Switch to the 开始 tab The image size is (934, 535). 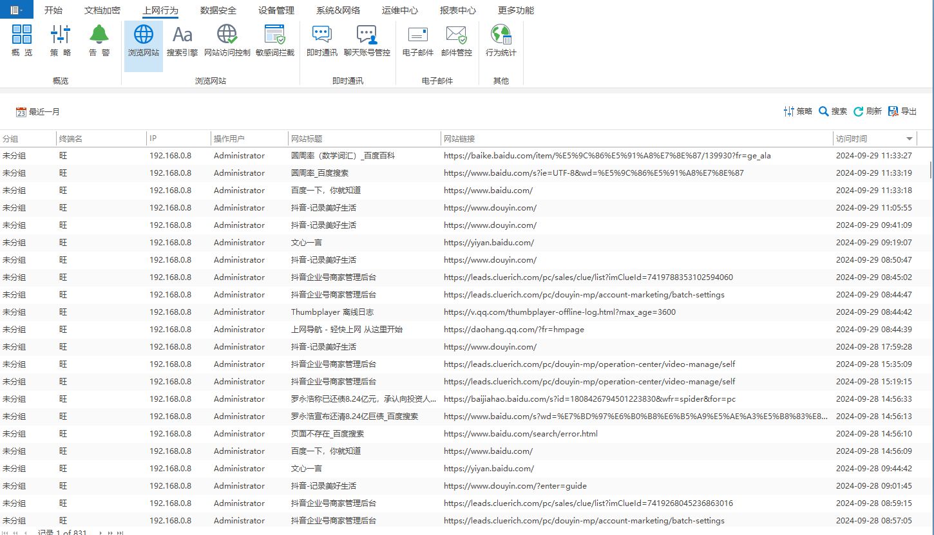coord(53,10)
